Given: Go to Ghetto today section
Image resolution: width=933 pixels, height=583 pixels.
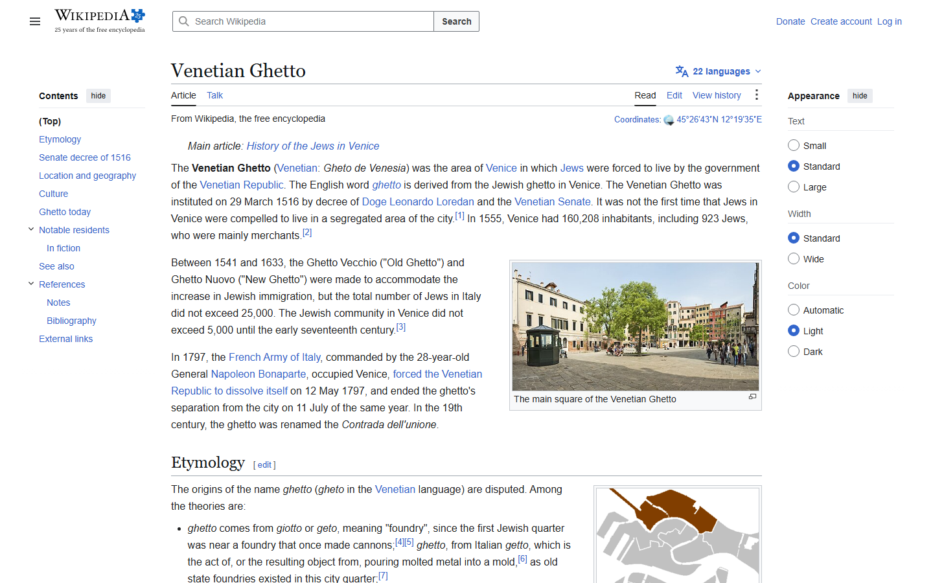Looking at the screenshot, I should (x=65, y=212).
